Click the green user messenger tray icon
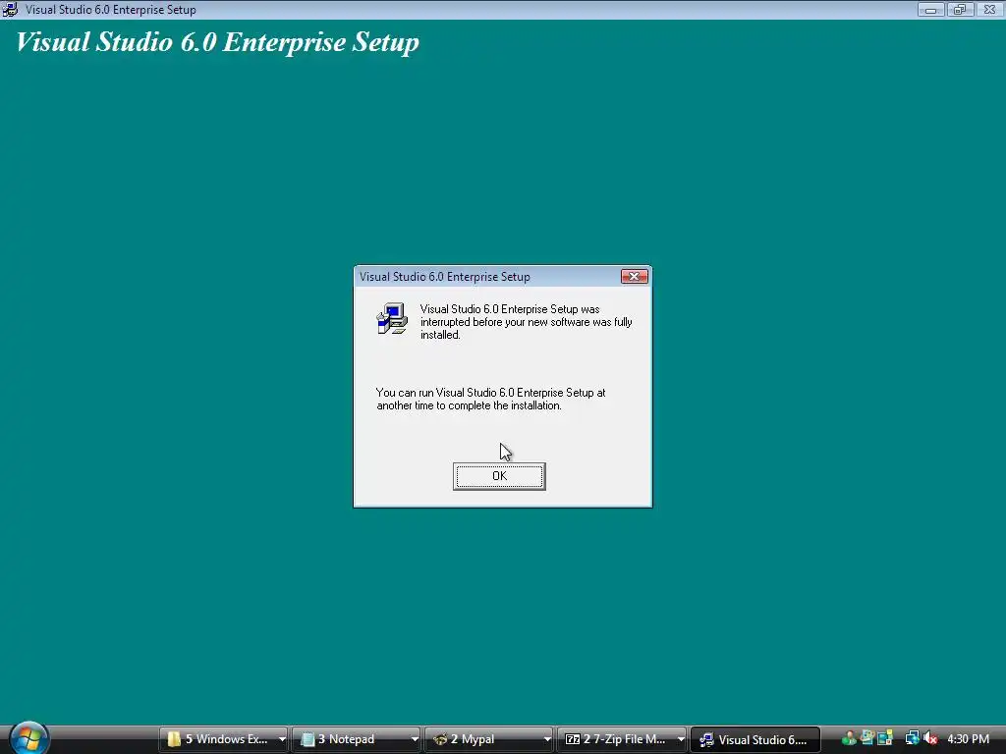This screenshot has height=754, width=1006. (x=849, y=738)
